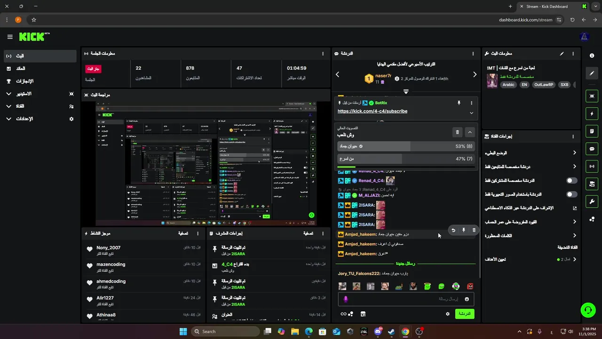Open the info icon in right toolbar
This screenshot has width=602, height=339.
[592, 56]
